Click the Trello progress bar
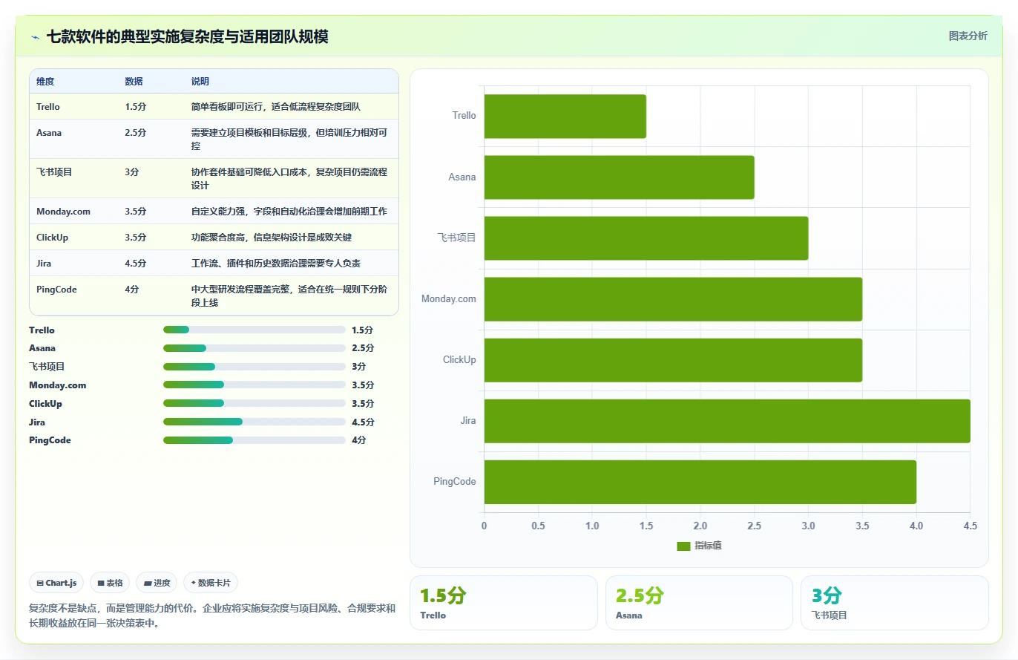 [254, 330]
